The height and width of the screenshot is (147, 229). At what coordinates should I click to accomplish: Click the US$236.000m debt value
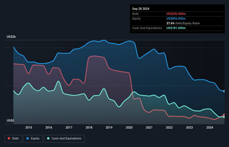tap(176, 14)
